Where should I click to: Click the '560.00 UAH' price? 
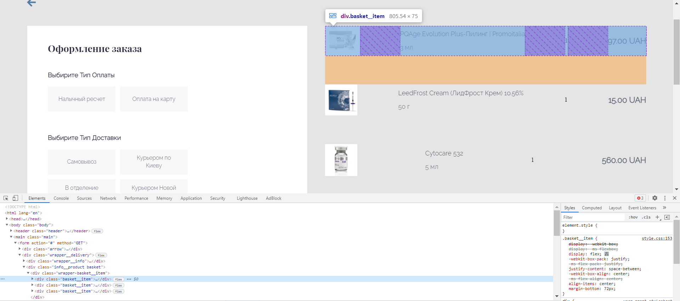624,160
